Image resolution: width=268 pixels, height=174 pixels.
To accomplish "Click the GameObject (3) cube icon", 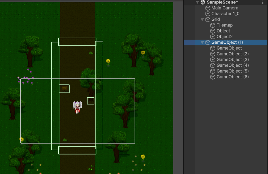I will [213, 60].
